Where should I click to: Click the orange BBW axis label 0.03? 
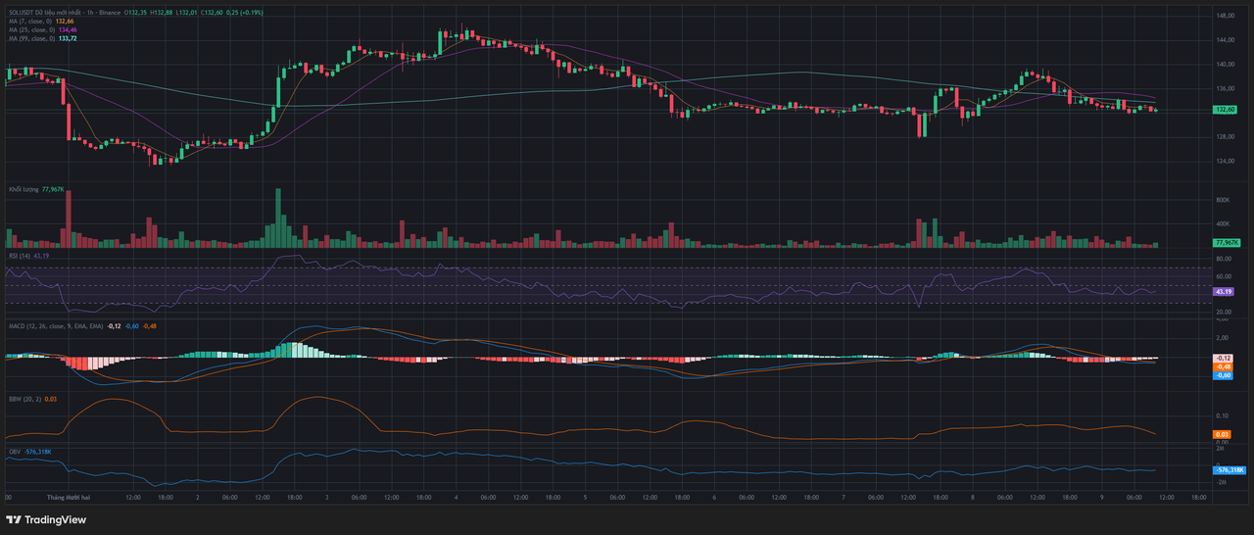click(x=1222, y=434)
